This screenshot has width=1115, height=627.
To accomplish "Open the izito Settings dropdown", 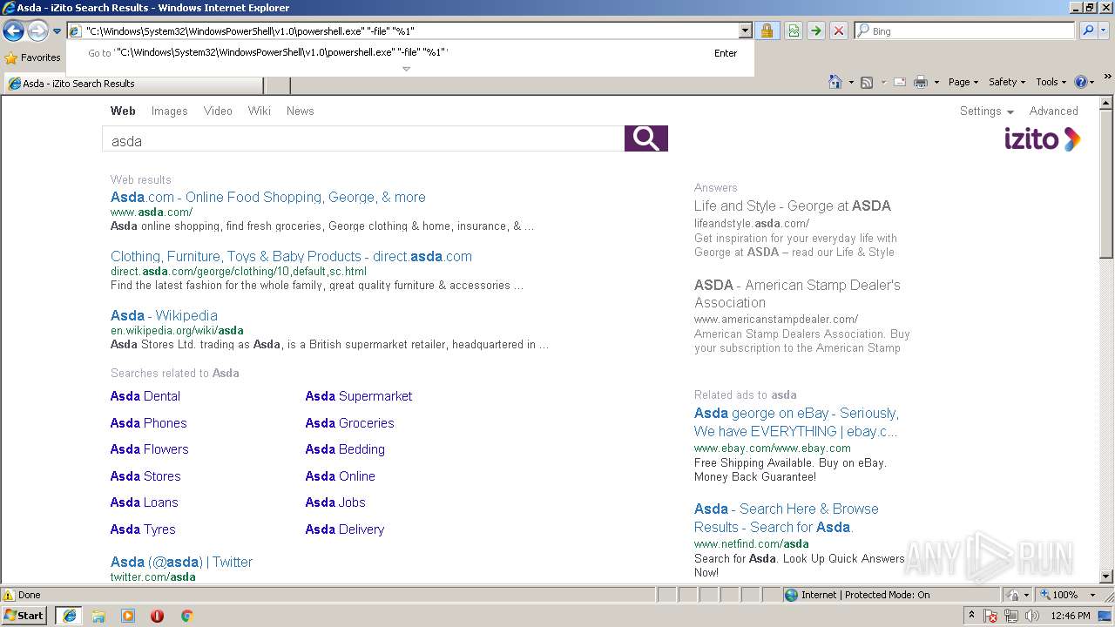I will pyautogui.click(x=987, y=111).
